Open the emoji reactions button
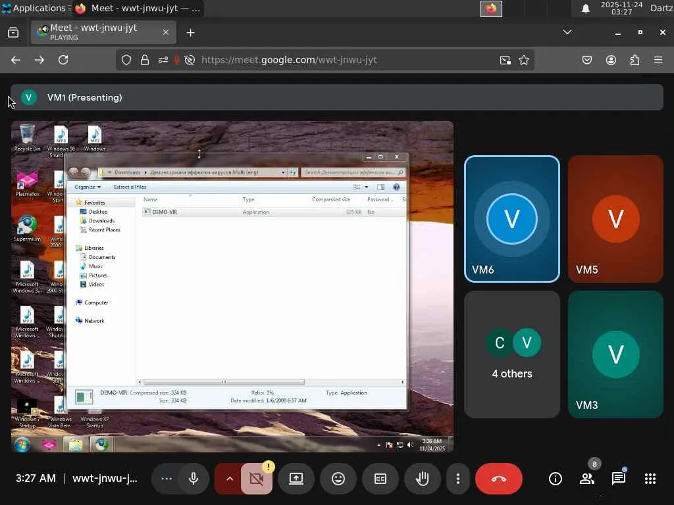 pyautogui.click(x=338, y=479)
